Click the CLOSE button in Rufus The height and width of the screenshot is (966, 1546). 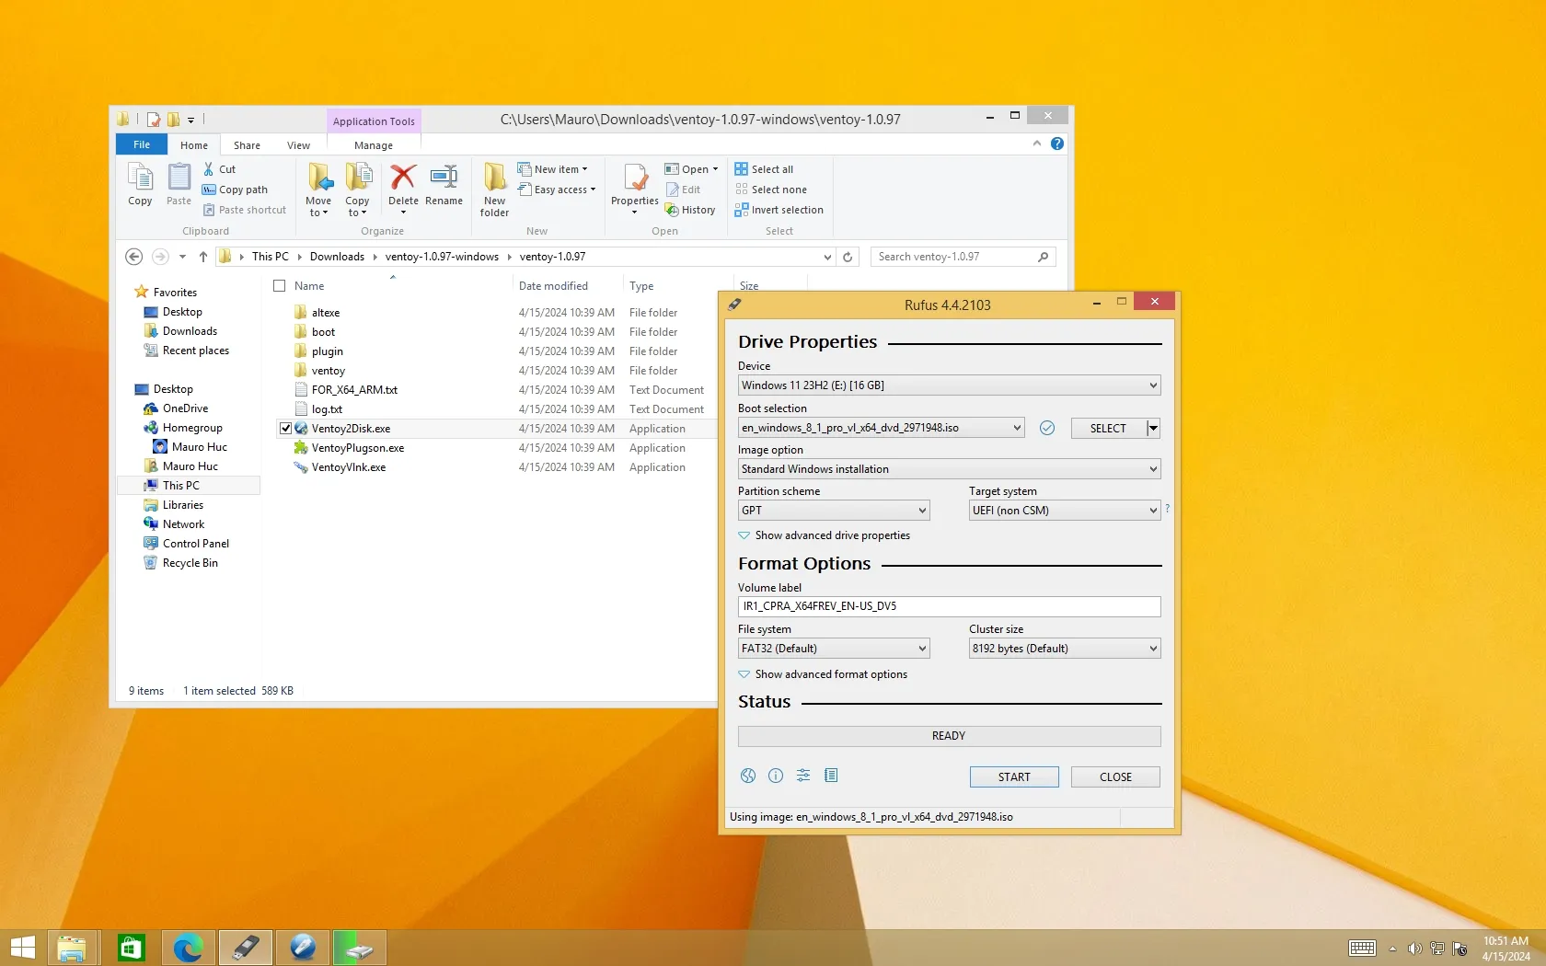(1115, 777)
